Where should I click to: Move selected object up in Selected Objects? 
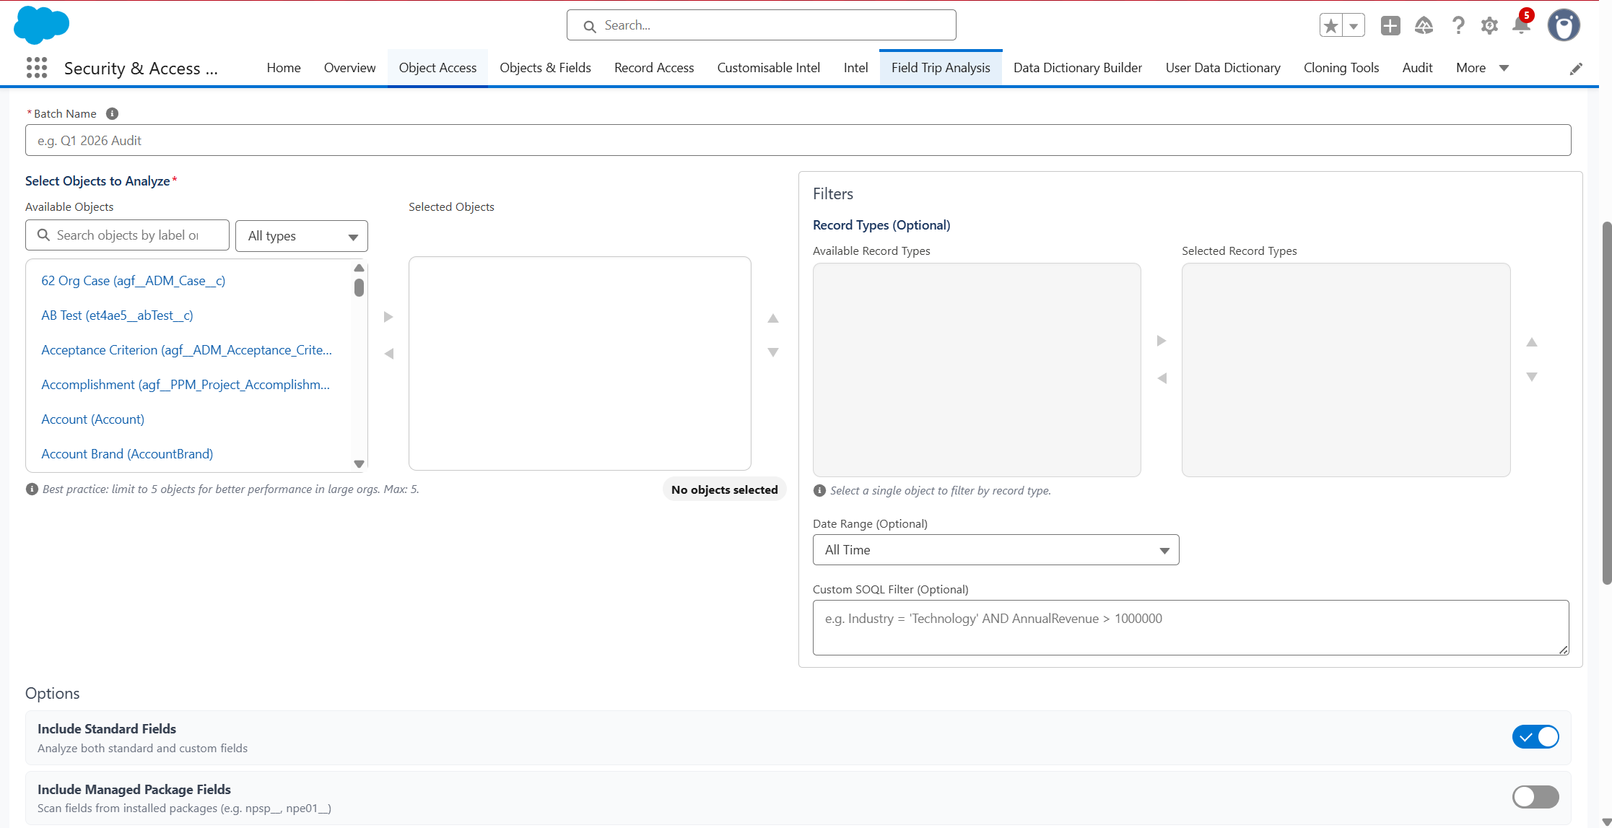coord(773,318)
